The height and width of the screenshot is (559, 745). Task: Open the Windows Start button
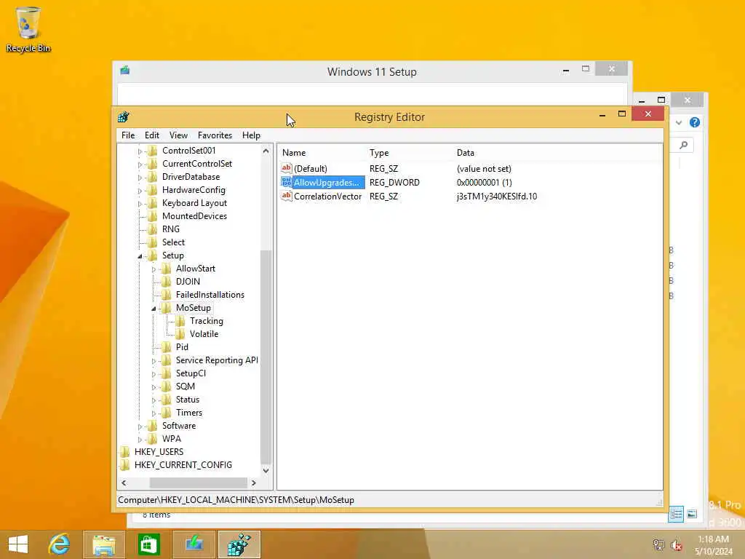point(18,544)
